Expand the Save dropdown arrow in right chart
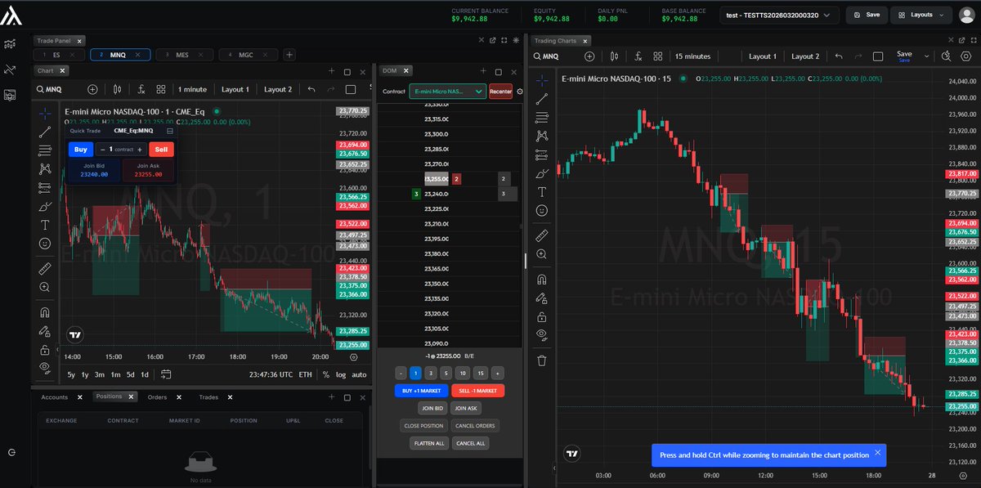This screenshot has height=488, width=981. 926,56
